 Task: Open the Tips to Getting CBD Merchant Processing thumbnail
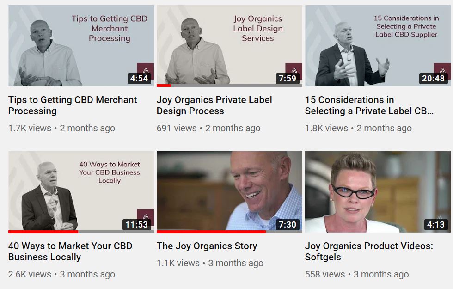tap(81, 46)
